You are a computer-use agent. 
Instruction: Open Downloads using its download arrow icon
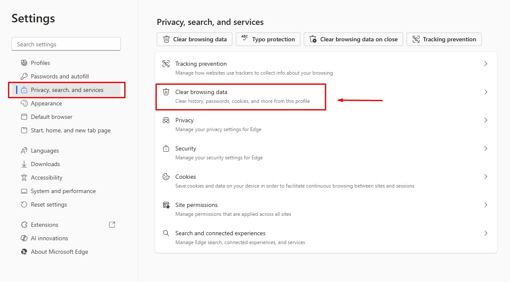pyautogui.click(x=23, y=164)
